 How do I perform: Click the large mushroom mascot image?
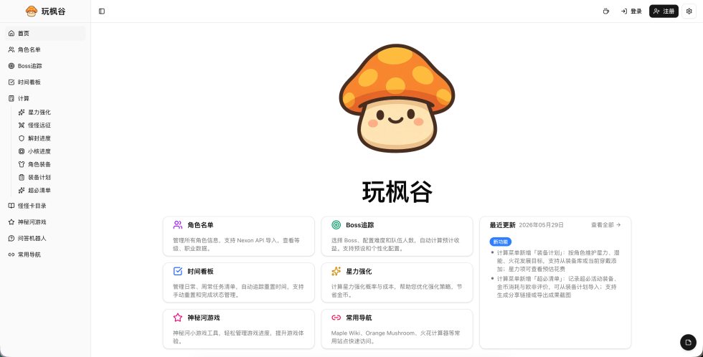pos(397,98)
